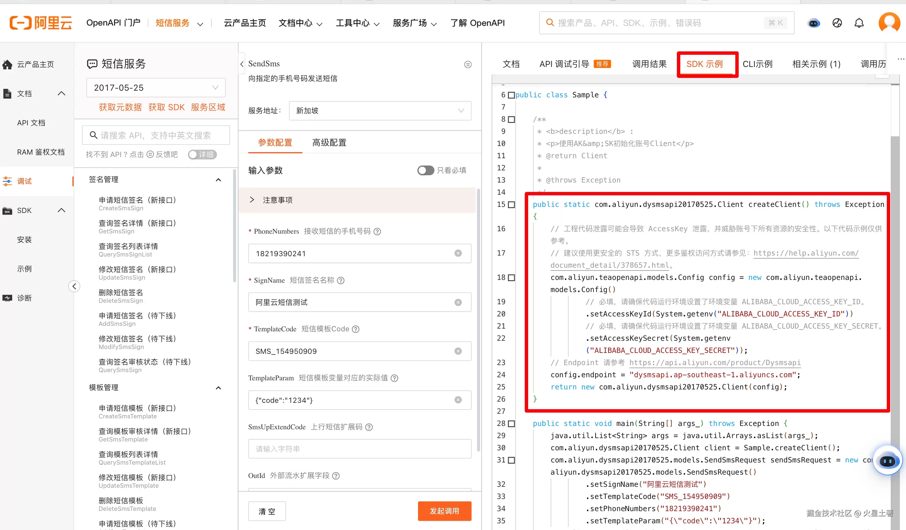Click the API search magnifier icon
The width and height of the screenshot is (906, 530).
93,135
